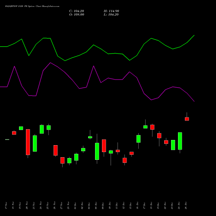Click the purple indicator line's endpoint
Image resolution: width=216 pixels, height=216 pixels.
(x=194, y=102)
